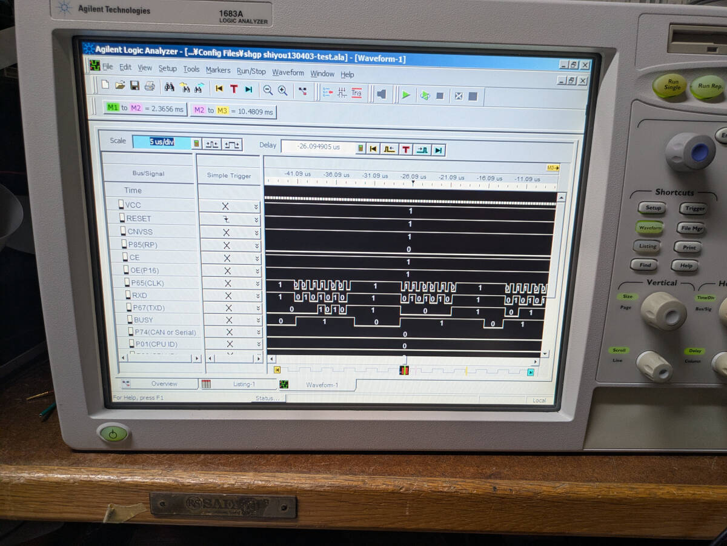
Task: Open the Waveform menu
Action: tap(288, 73)
